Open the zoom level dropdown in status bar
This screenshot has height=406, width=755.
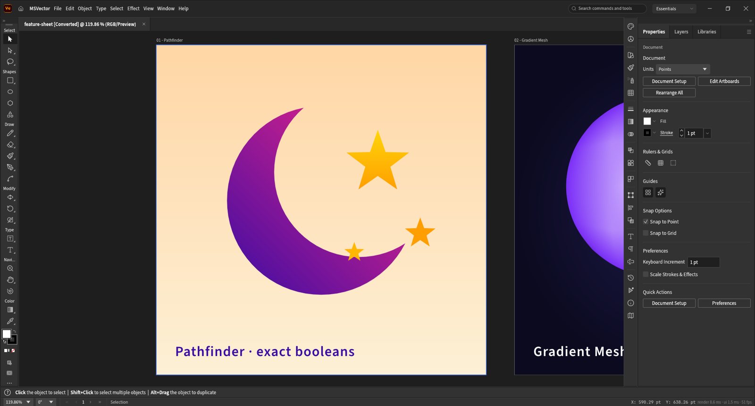click(x=28, y=402)
